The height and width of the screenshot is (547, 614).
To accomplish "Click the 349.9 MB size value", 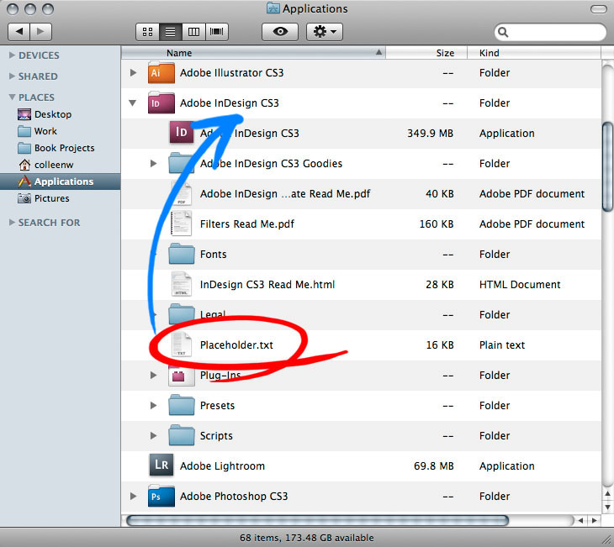I will pyautogui.click(x=430, y=134).
